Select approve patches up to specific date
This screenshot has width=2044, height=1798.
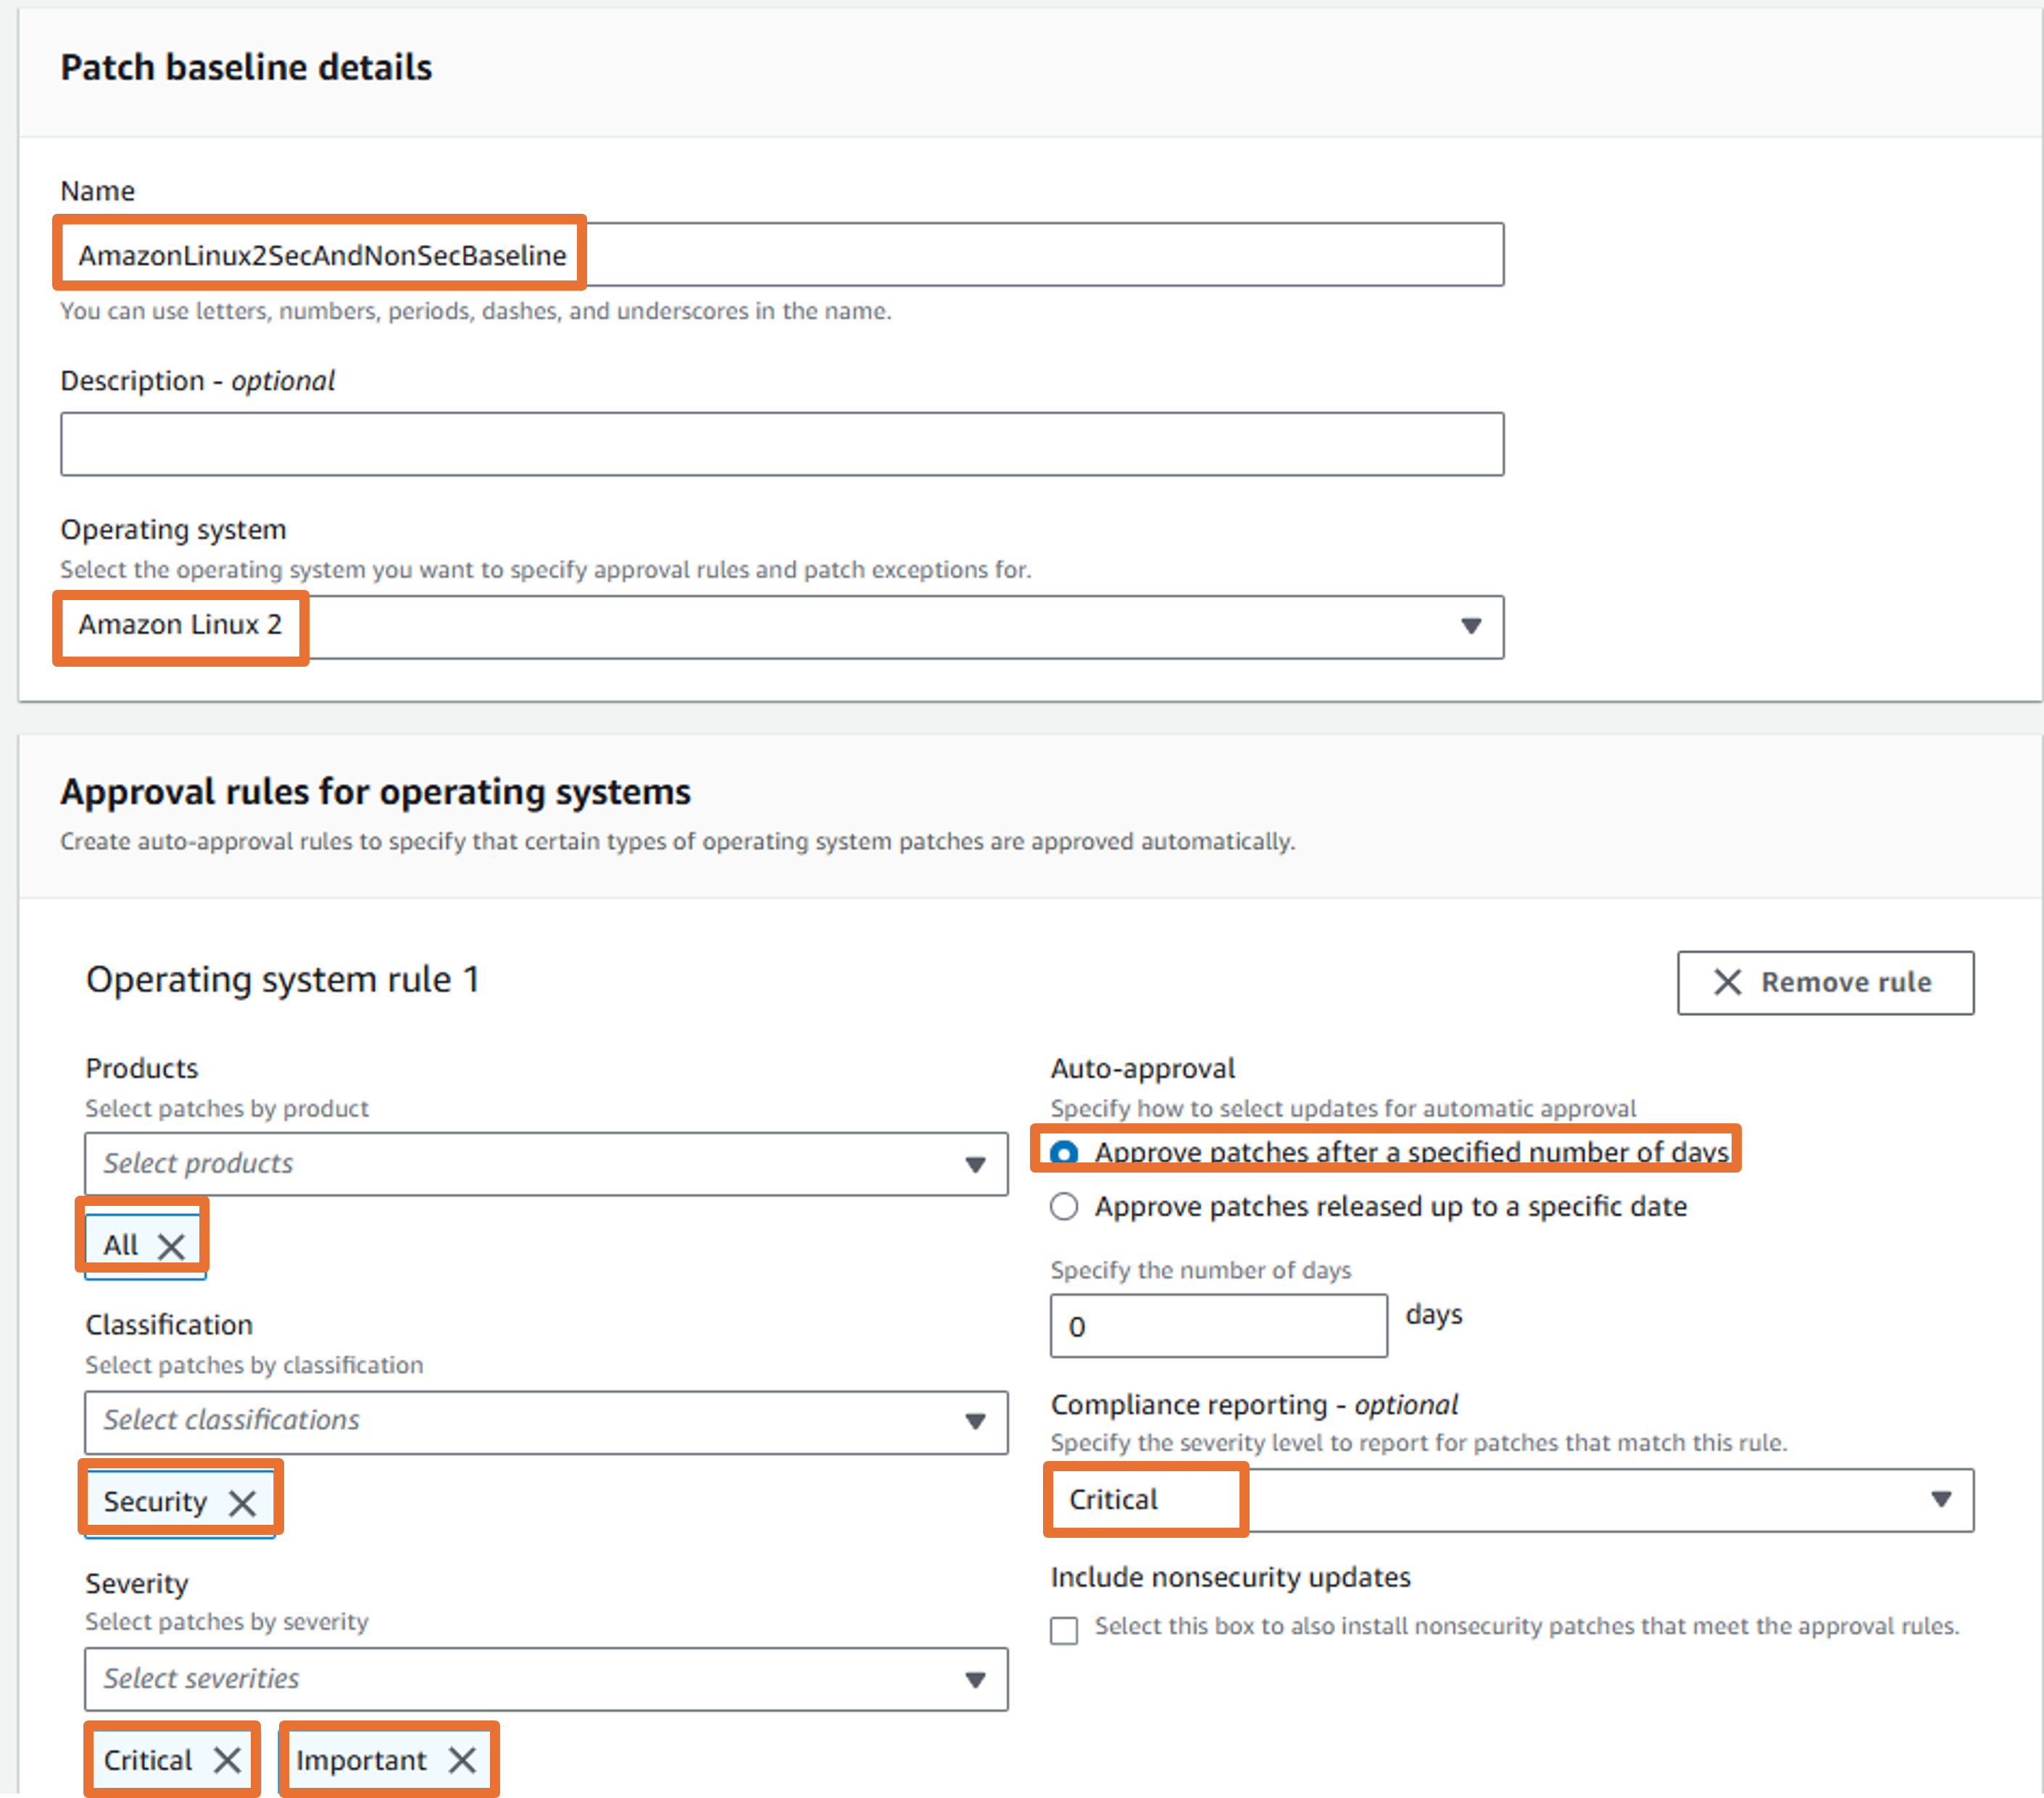(x=1064, y=1206)
